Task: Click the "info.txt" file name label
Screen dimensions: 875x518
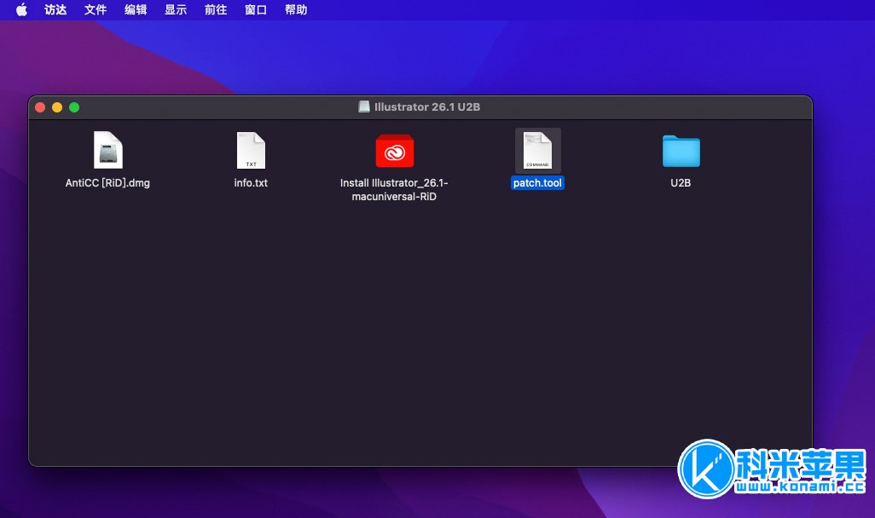Action: click(x=251, y=183)
